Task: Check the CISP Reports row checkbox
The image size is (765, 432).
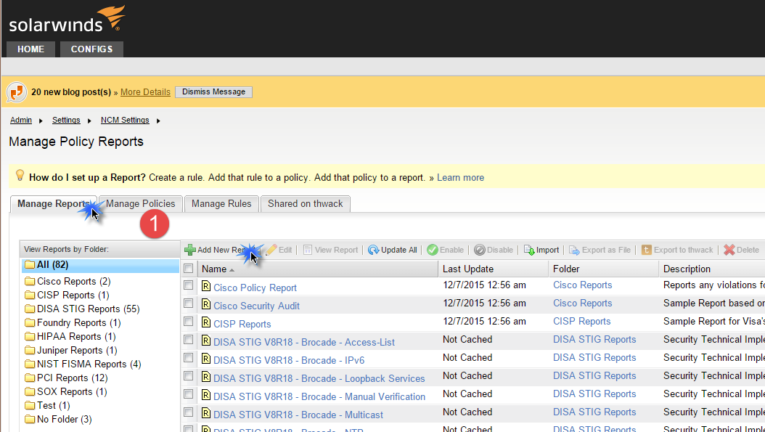Action: point(188,321)
